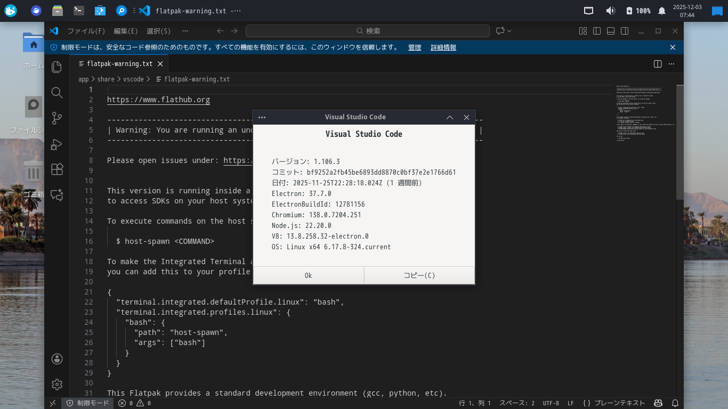Expand the vscode breadcrumb segment
The width and height of the screenshot is (728, 409).
[x=134, y=79]
